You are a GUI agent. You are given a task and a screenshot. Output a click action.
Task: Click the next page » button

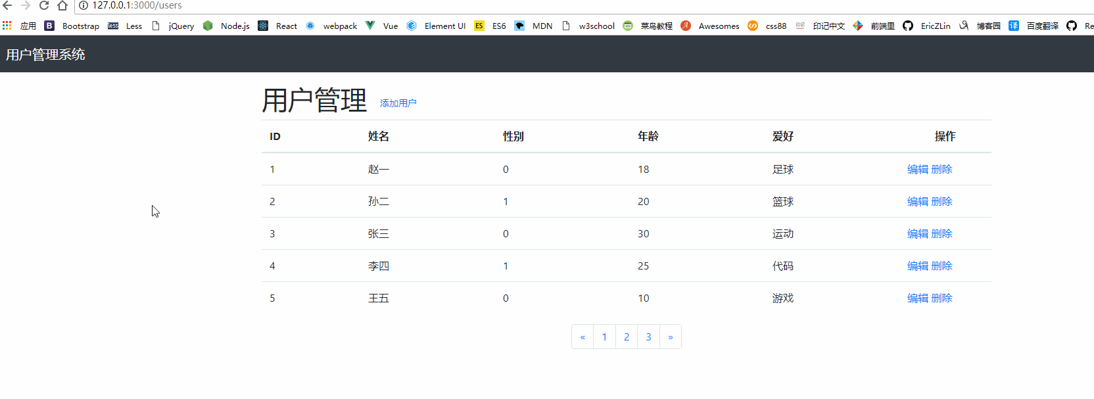[671, 337]
